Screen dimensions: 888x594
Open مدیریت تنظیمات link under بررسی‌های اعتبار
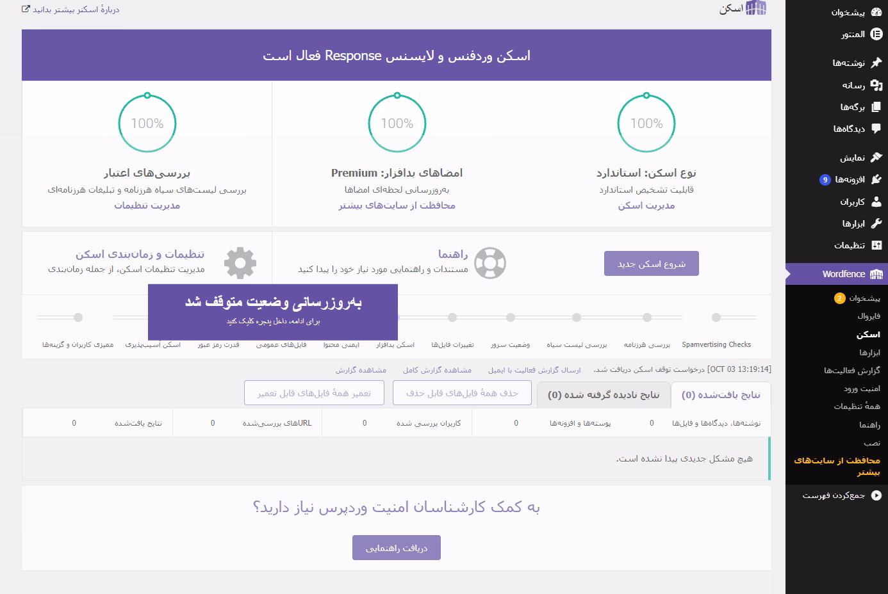tap(147, 205)
